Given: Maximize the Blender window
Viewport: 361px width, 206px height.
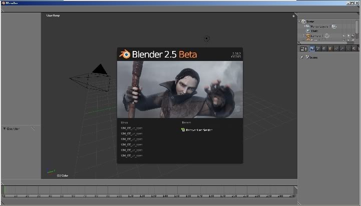Looking at the screenshot, I should [352, 3].
